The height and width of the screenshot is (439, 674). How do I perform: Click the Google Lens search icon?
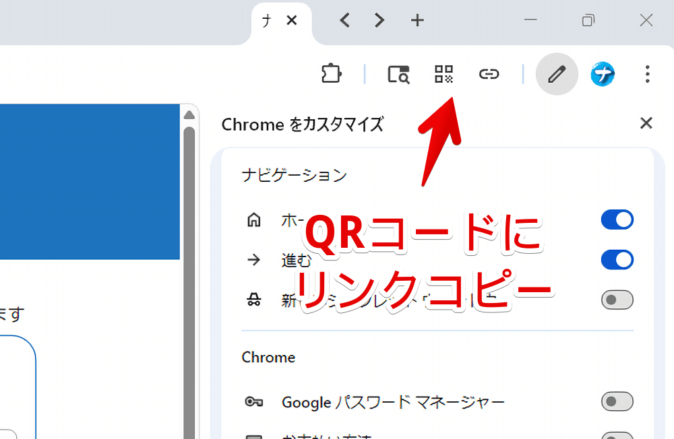point(398,74)
